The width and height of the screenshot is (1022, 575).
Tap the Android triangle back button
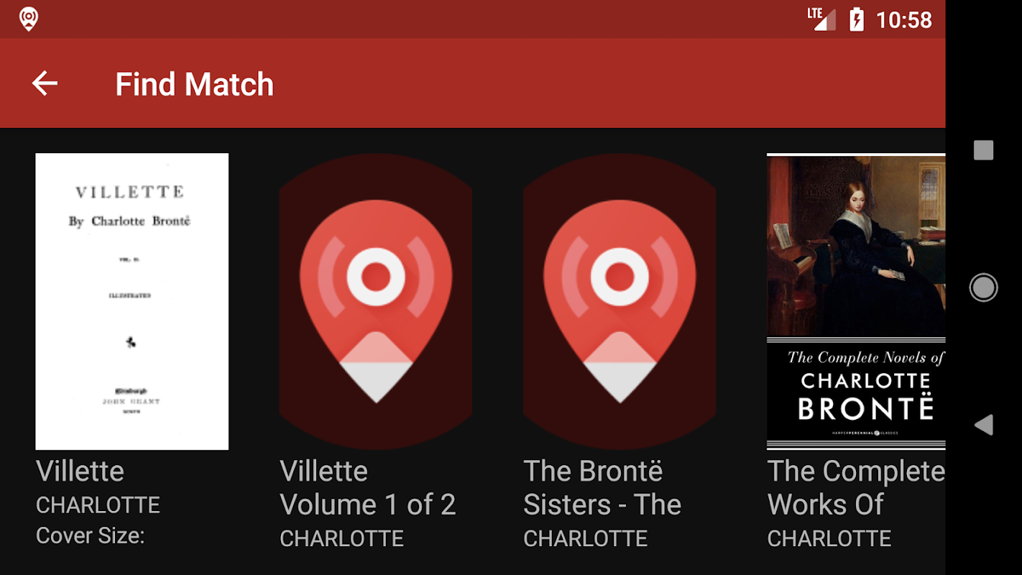click(x=983, y=425)
